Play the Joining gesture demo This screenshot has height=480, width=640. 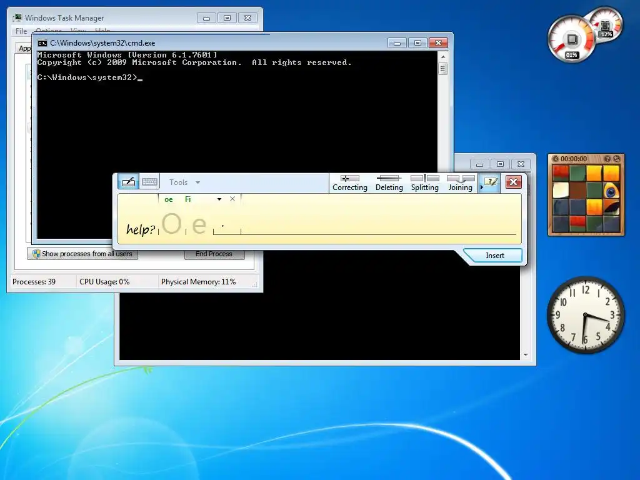point(461,183)
